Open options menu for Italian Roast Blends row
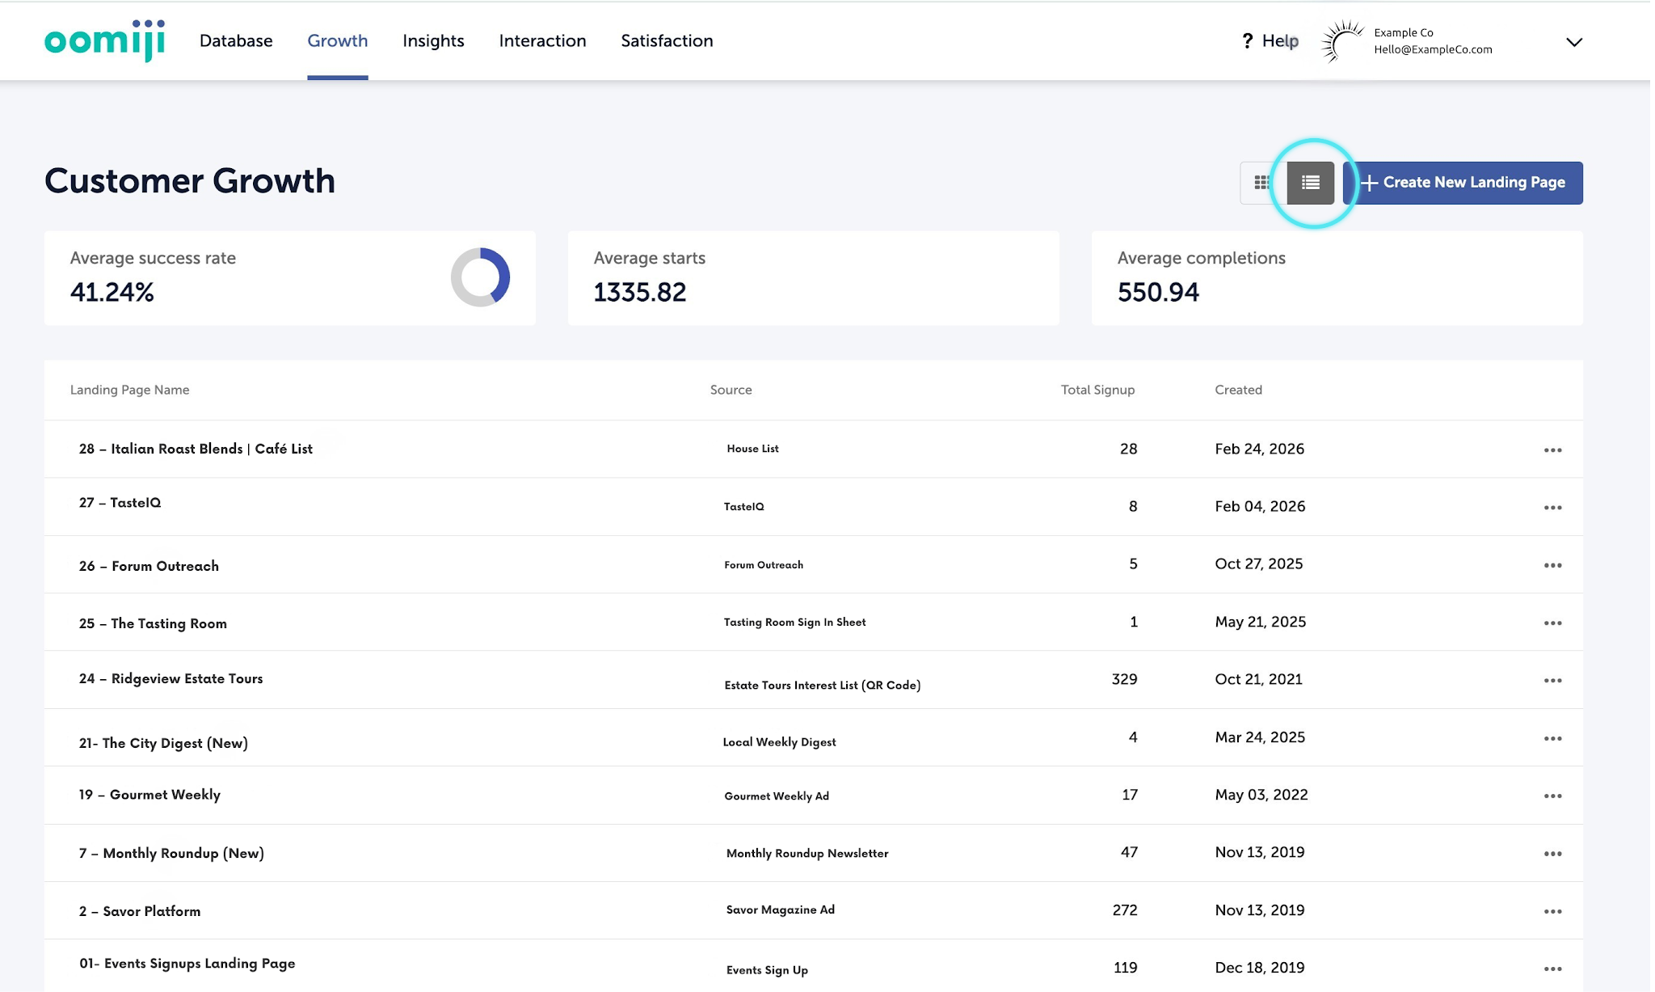The image size is (1655, 992). (x=1552, y=450)
